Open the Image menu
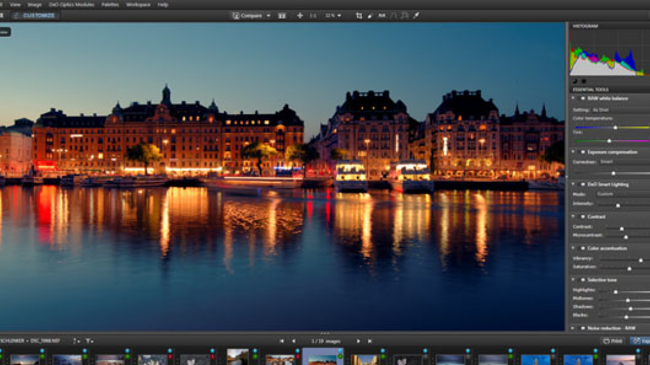 pos(34,5)
